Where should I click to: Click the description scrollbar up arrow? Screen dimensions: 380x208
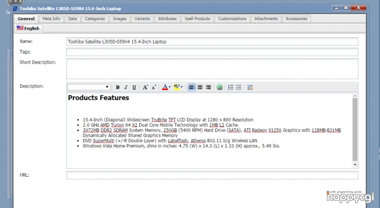click(355, 96)
